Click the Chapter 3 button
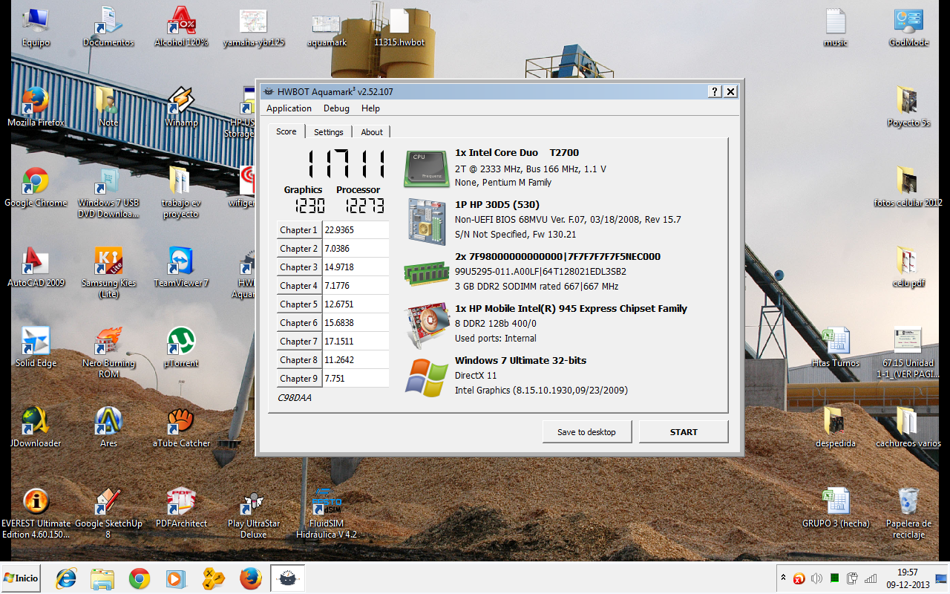Screen dimensions: 950x594 point(298,267)
